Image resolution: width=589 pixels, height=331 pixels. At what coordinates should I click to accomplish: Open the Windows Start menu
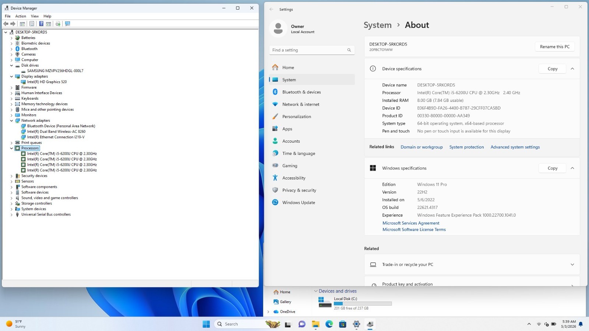pyautogui.click(x=206, y=324)
